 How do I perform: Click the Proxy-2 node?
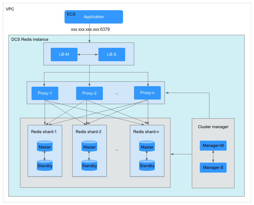[x=89, y=93]
